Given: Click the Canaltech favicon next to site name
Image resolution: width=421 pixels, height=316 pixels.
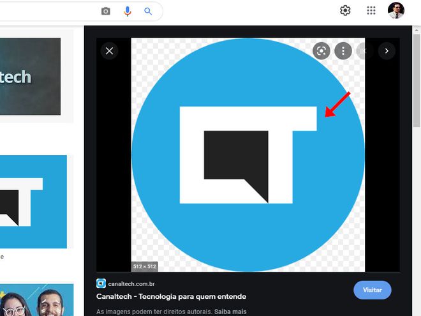Looking at the screenshot, I should [x=101, y=283].
